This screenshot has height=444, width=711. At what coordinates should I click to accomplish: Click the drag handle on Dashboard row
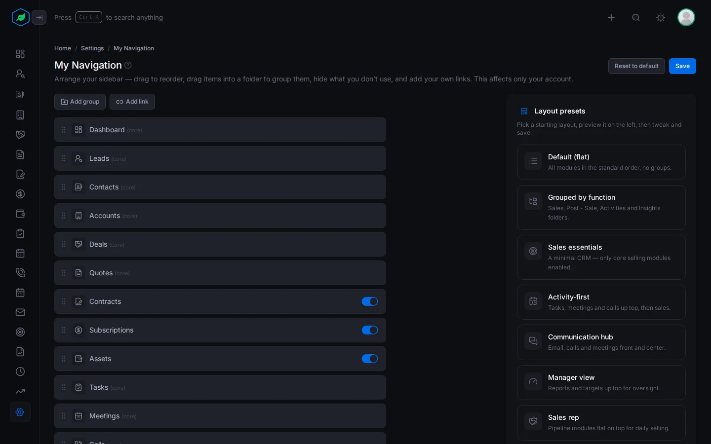click(x=64, y=130)
